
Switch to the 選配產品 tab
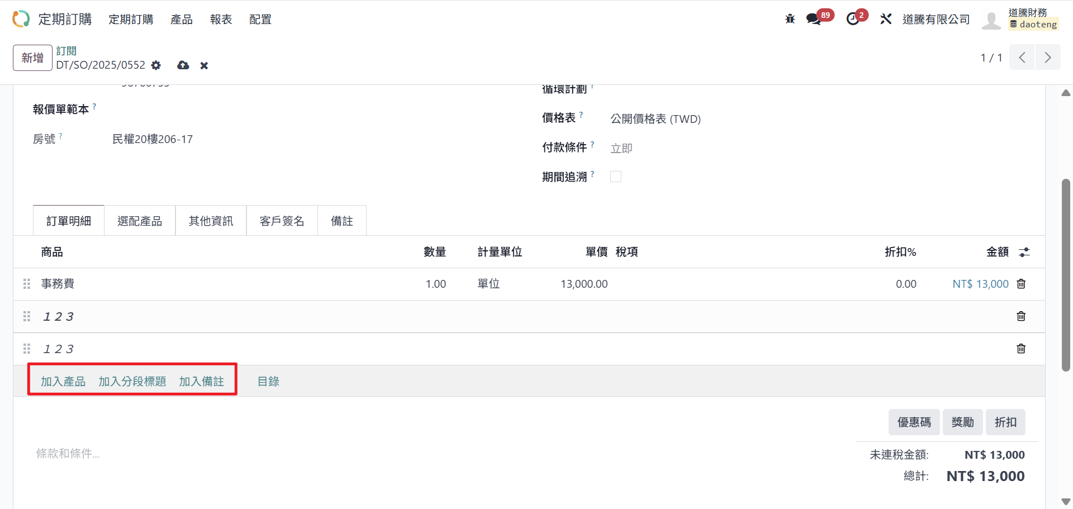(140, 221)
